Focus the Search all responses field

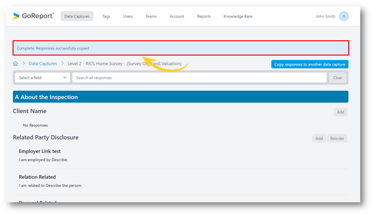200,77
